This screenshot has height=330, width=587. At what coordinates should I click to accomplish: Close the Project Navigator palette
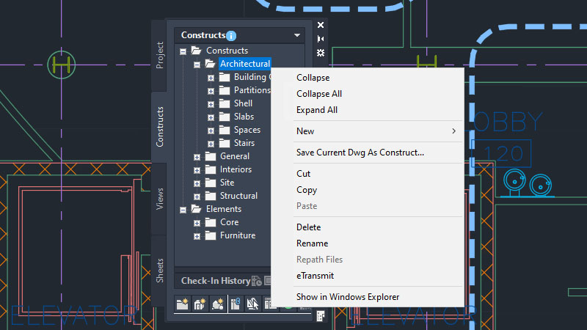tap(321, 25)
